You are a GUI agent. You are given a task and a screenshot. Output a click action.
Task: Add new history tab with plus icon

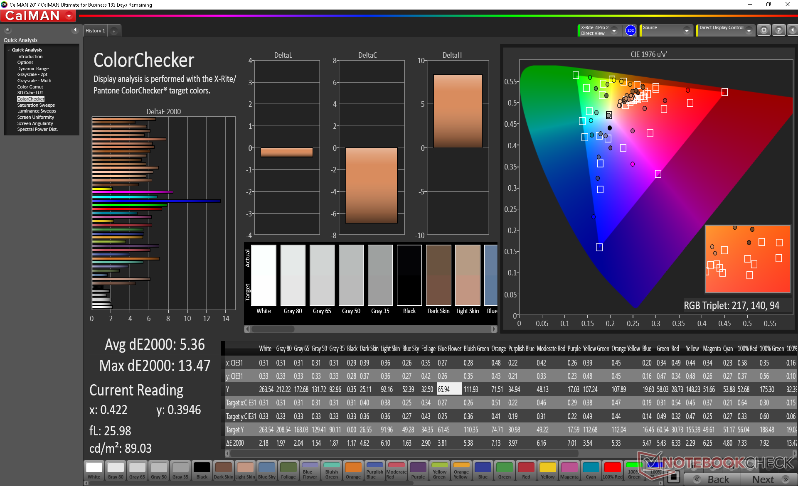coord(114,31)
